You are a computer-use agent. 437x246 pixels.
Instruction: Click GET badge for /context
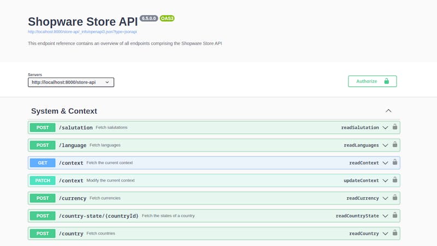pos(43,163)
